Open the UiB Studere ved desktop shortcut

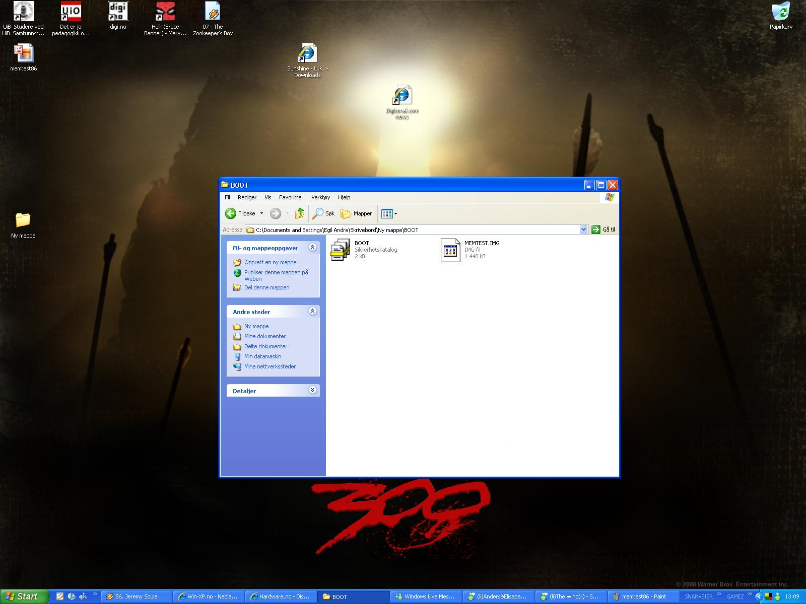pos(23,19)
